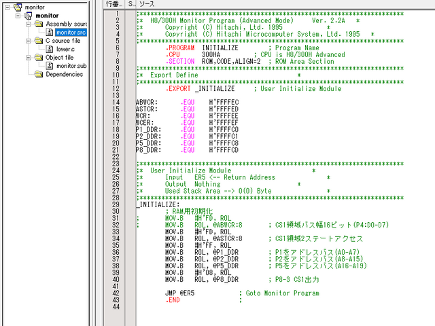The height and width of the screenshot is (326, 435).
Task: Click the C source file folder icon
Action: click(39, 41)
